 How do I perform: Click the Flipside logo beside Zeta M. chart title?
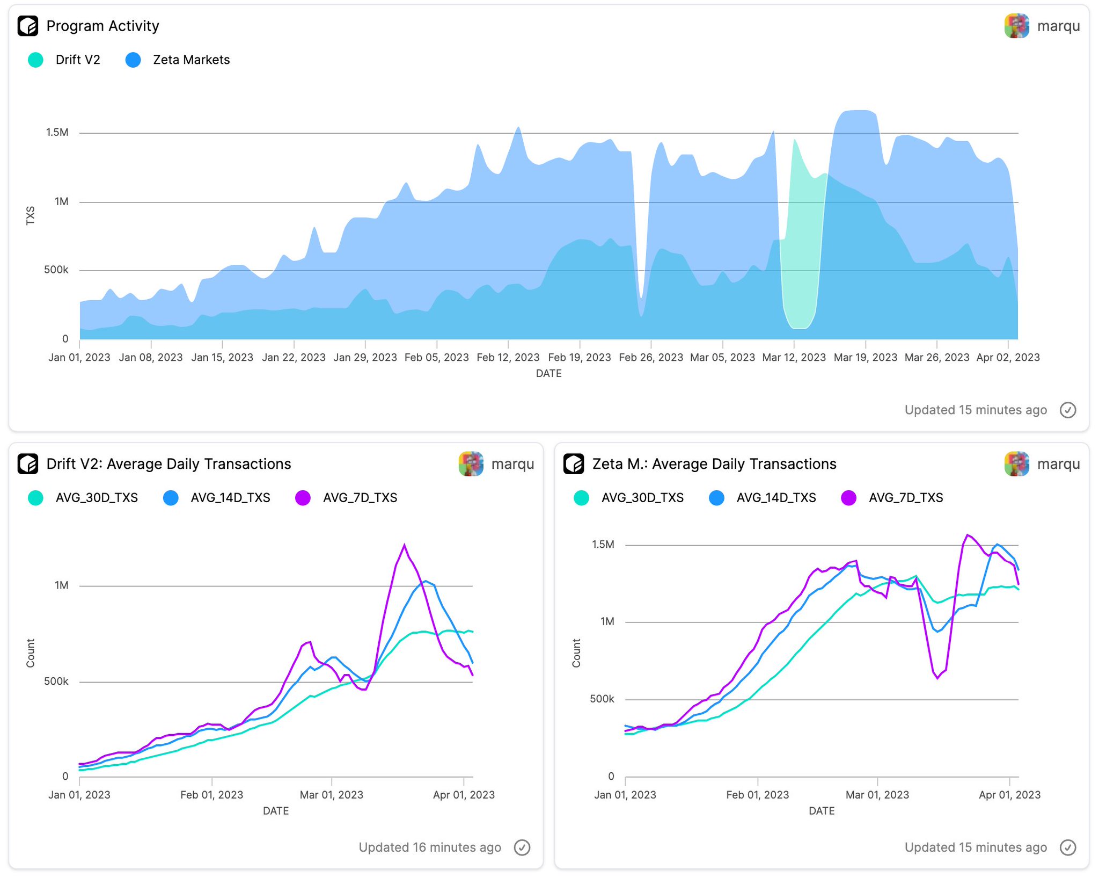click(x=574, y=464)
